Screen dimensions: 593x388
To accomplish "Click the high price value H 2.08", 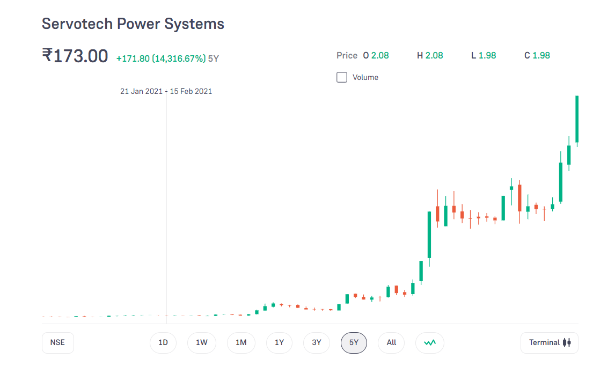I will tap(430, 56).
